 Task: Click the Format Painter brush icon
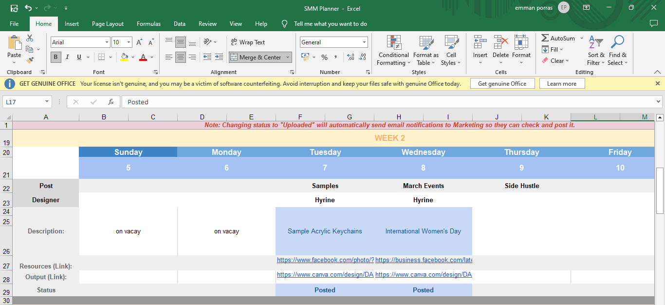30,60
